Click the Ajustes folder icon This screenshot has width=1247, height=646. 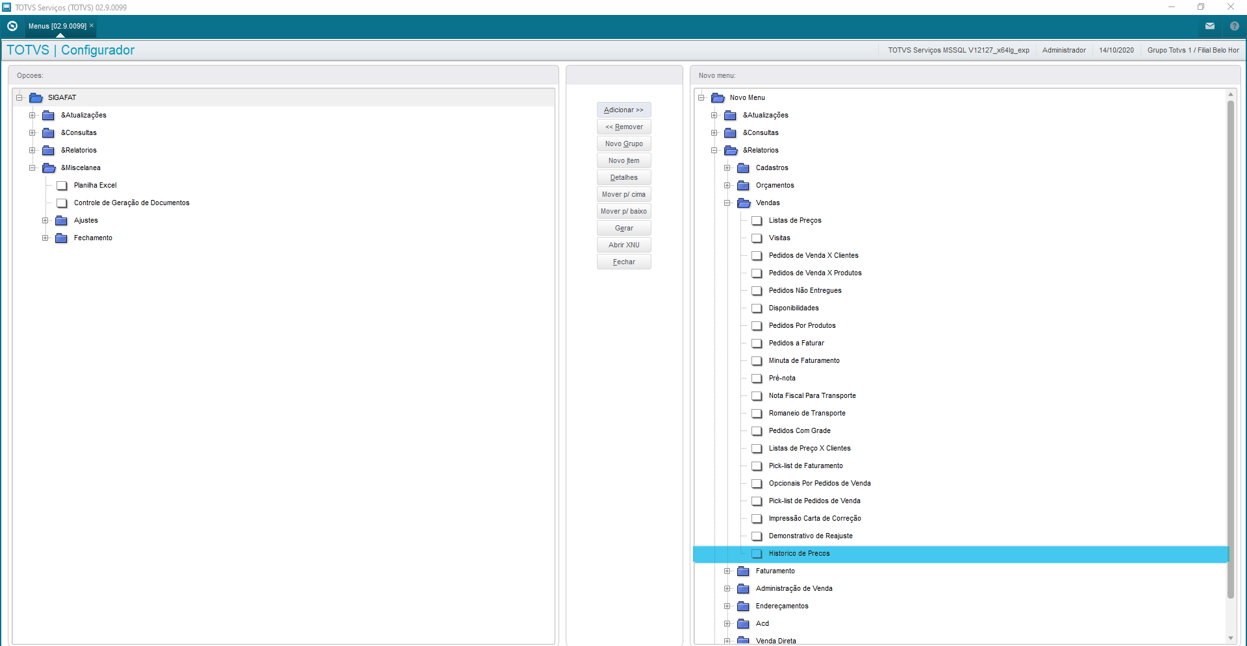point(62,221)
